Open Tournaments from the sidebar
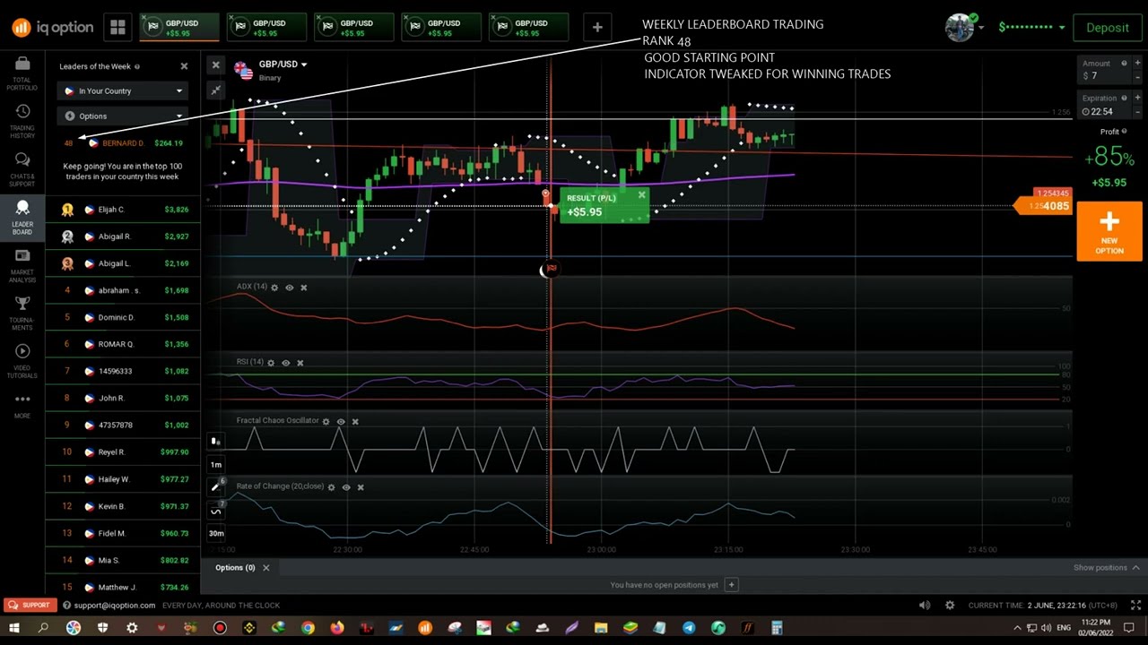This screenshot has height=645, width=1148. click(22, 314)
